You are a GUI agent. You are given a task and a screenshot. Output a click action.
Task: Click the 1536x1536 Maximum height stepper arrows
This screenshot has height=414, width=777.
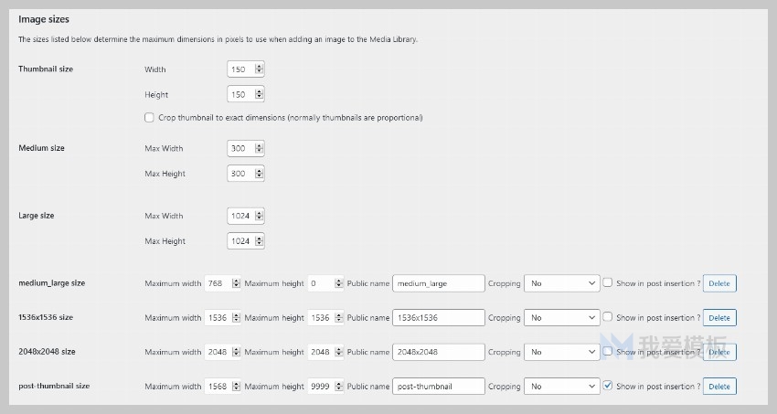click(338, 317)
